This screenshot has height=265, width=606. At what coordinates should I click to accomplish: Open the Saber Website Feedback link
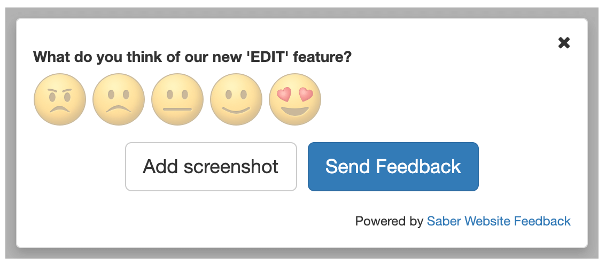[x=499, y=221]
